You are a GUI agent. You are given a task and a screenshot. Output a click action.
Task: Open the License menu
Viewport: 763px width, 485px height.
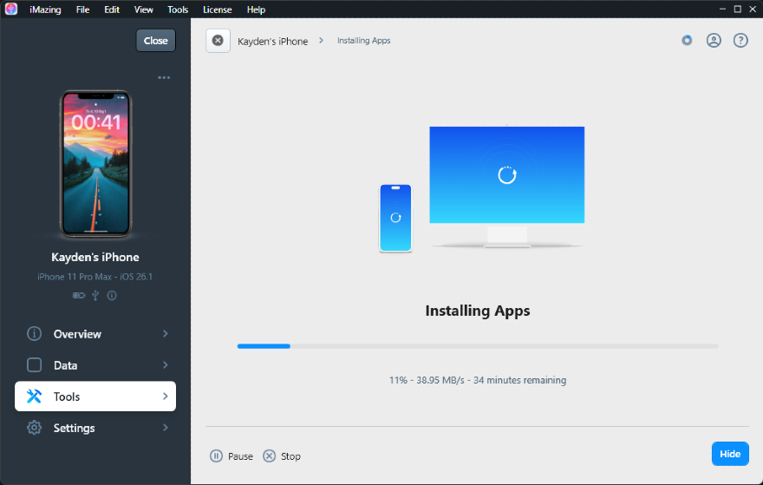[217, 10]
